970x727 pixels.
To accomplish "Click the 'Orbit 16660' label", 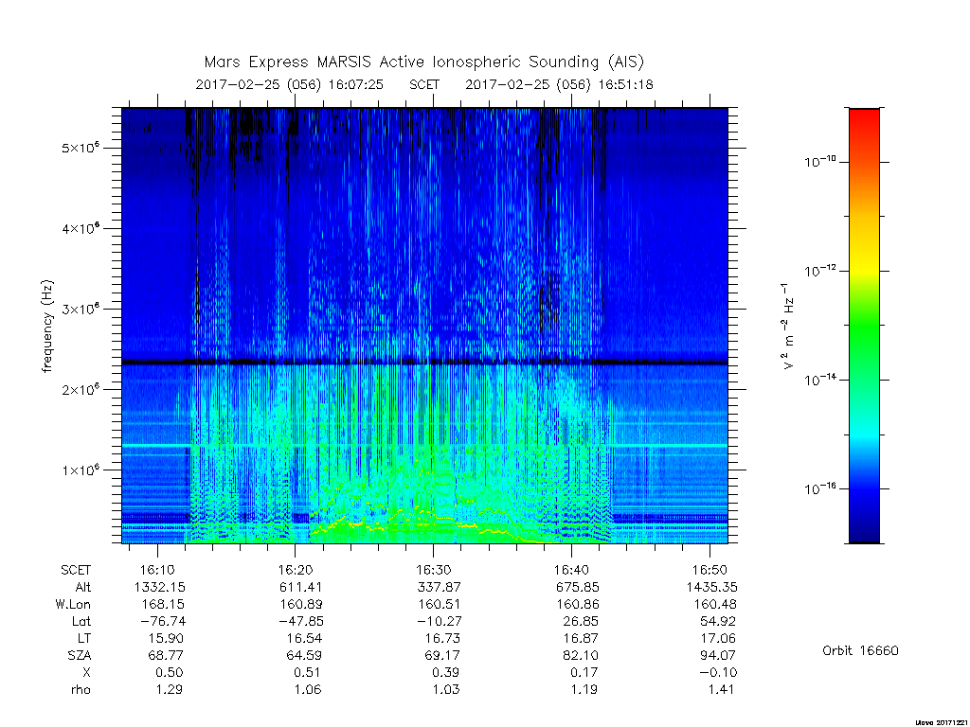I will (x=860, y=650).
